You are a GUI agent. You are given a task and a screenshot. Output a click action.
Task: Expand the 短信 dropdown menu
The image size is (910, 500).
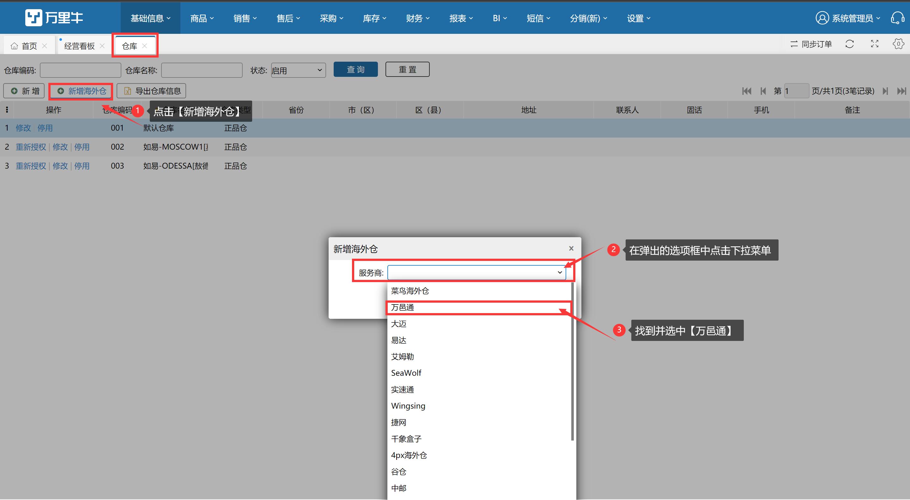tap(538, 18)
